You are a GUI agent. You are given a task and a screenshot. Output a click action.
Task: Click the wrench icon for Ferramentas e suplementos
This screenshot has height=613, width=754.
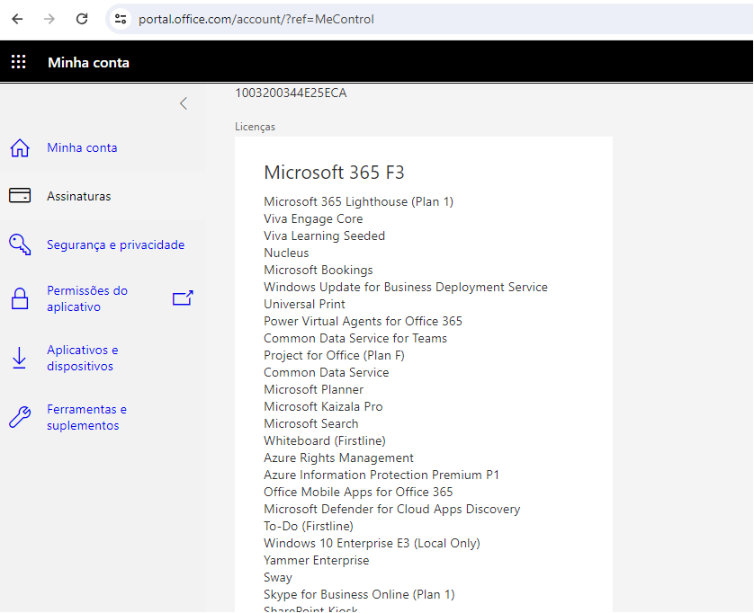pyautogui.click(x=20, y=417)
